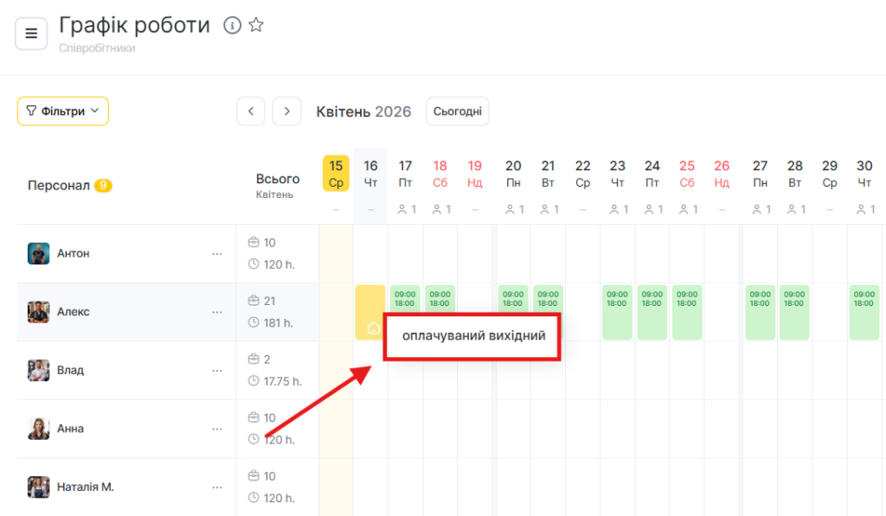Open Анна's employee name
The width and height of the screenshot is (886, 516).
(70, 429)
